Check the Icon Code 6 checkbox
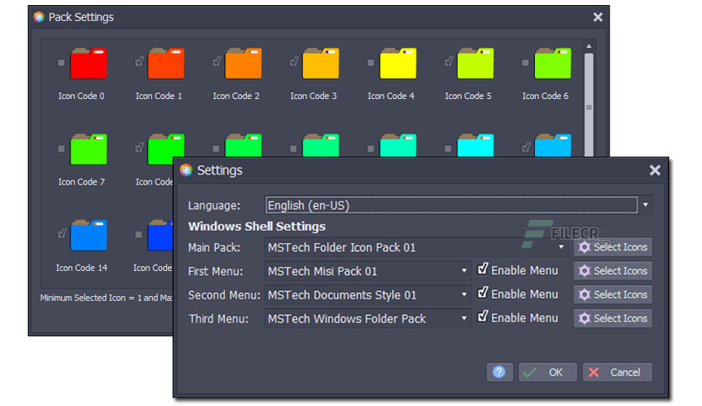This screenshot has width=702, height=406. pyautogui.click(x=525, y=63)
